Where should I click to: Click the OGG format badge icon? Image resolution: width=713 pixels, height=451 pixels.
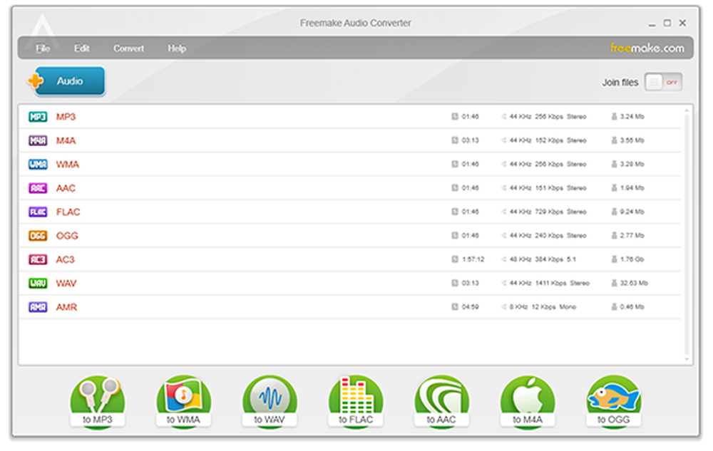pos(38,236)
